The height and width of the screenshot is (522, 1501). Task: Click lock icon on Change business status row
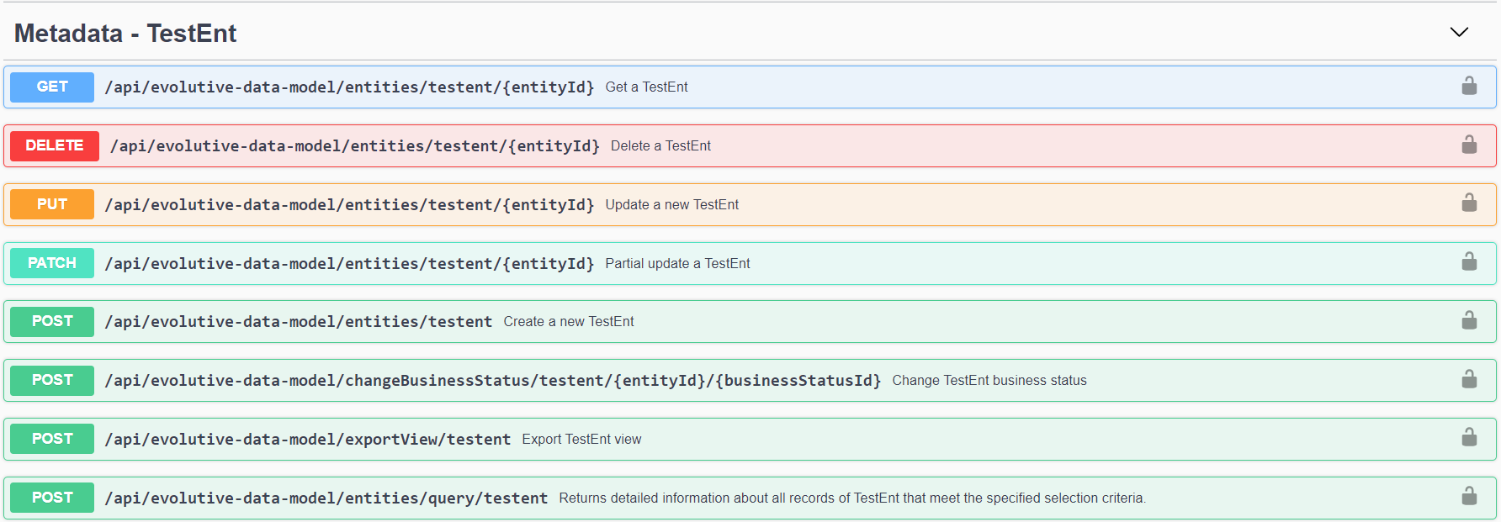(1469, 380)
